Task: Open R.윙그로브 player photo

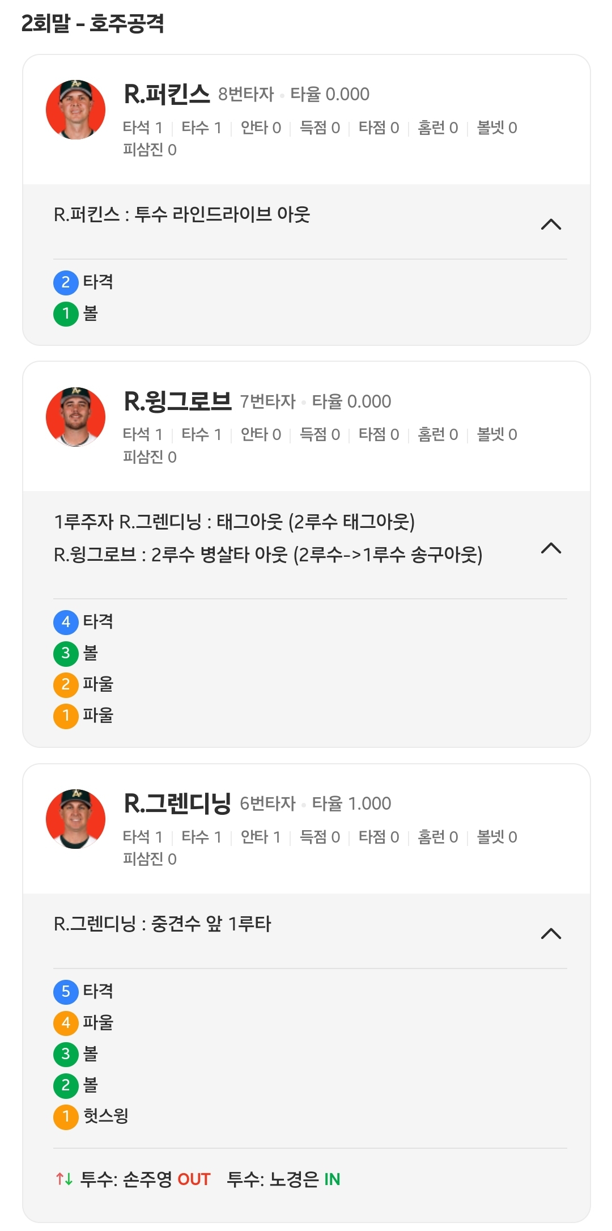Action: pyautogui.click(x=75, y=417)
